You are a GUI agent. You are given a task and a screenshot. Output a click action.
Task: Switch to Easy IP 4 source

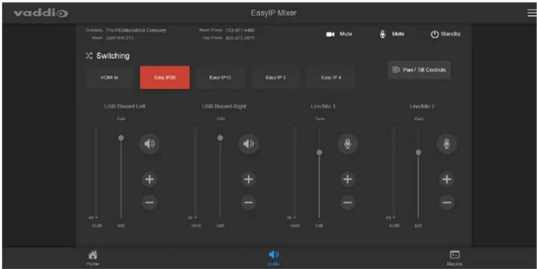[331, 78]
